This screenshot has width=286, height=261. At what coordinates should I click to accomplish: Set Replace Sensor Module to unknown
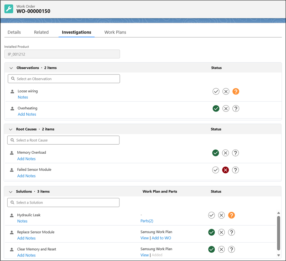coord(231,232)
